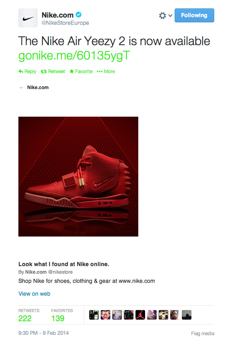Toggle the Following button
This screenshot has width=233, height=346.
[194, 15]
